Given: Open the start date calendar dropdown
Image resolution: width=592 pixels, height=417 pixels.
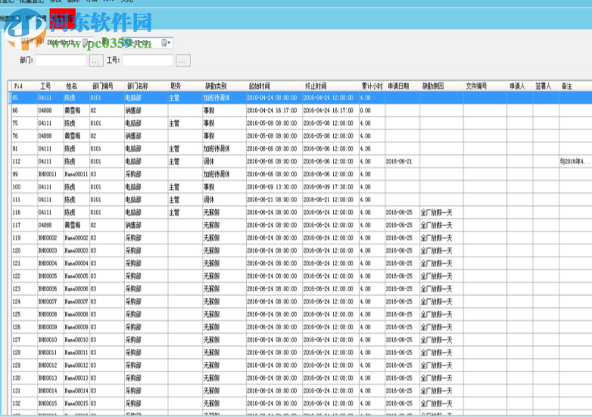Looking at the screenshot, I should tap(86, 42).
